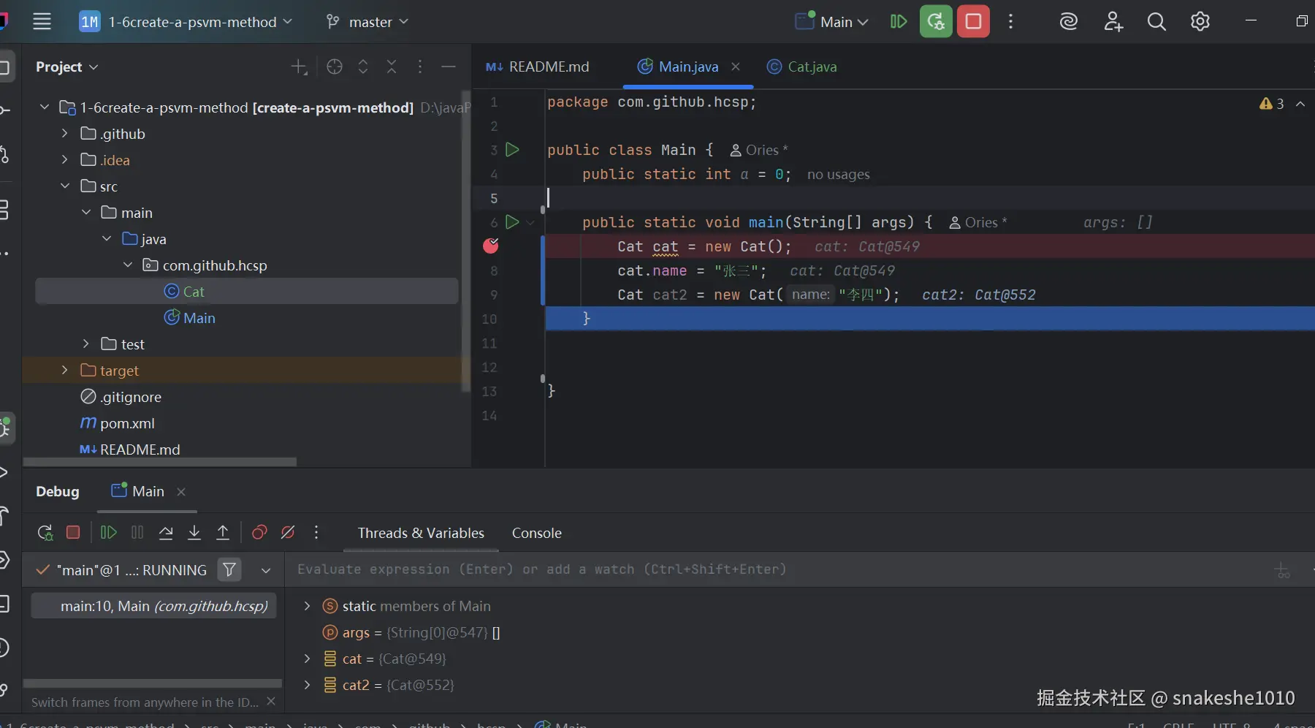The width and height of the screenshot is (1315, 728).
Task: Select stack frame main:10, Main
Action: tap(153, 606)
